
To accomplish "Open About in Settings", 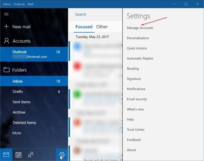I will click(x=131, y=150).
